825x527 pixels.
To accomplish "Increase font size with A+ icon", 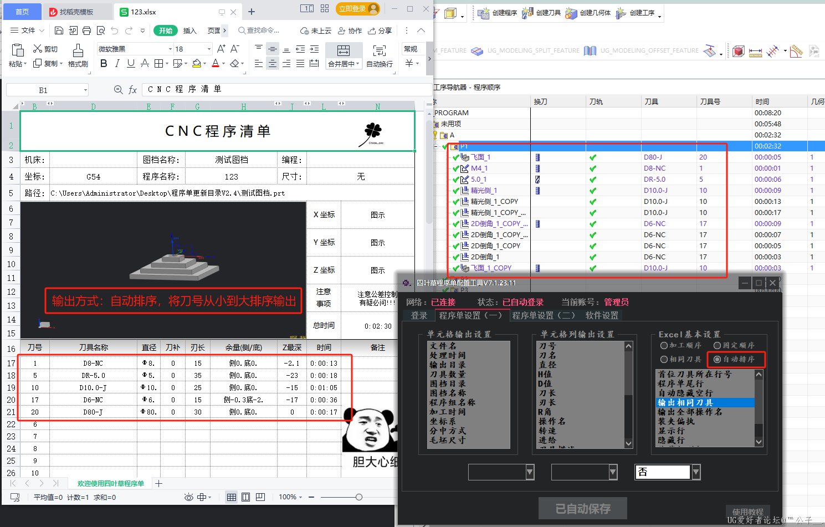I will click(x=221, y=49).
